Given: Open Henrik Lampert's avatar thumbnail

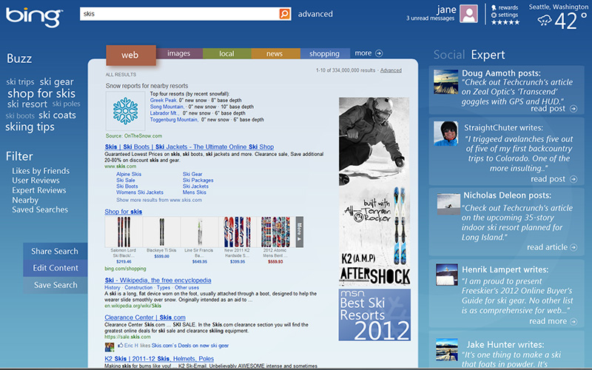Looking at the screenshot, I should coord(447,275).
